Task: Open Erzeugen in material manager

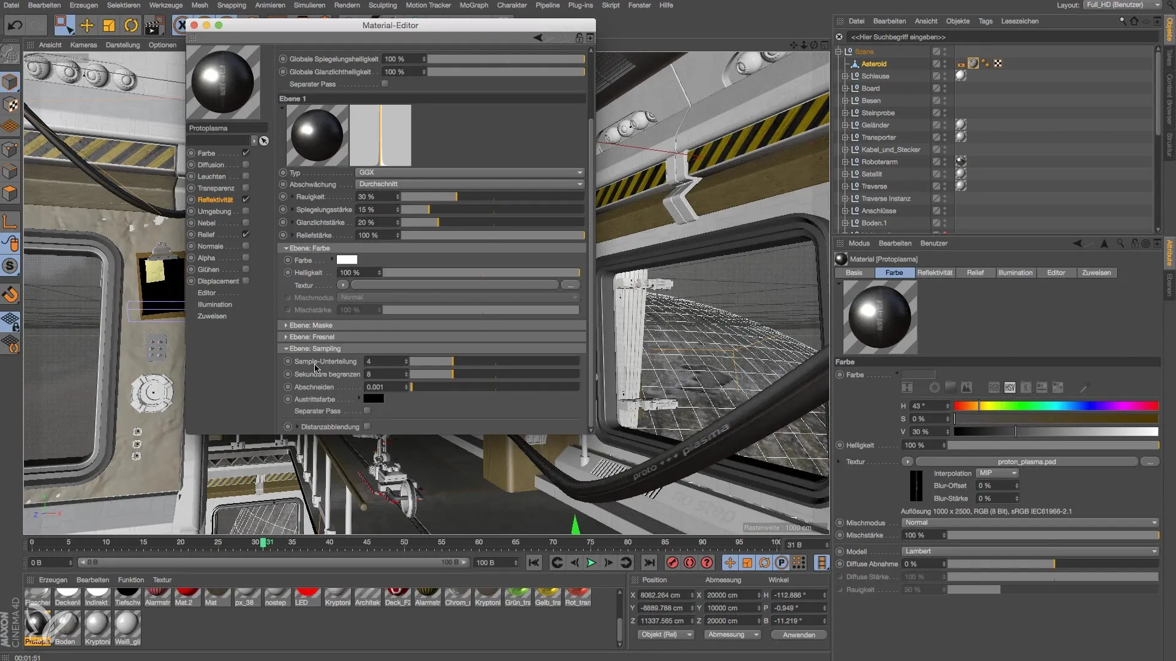Action: click(x=53, y=580)
